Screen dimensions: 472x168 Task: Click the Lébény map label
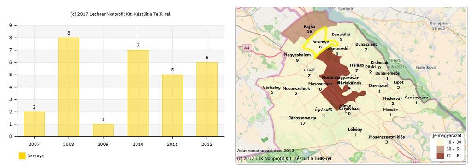[355, 129]
